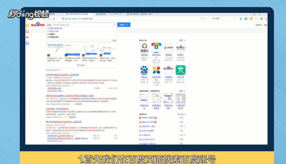Click the bookmark star icon in toolbar
The height and width of the screenshot is (164, 286).
[54, 19]
